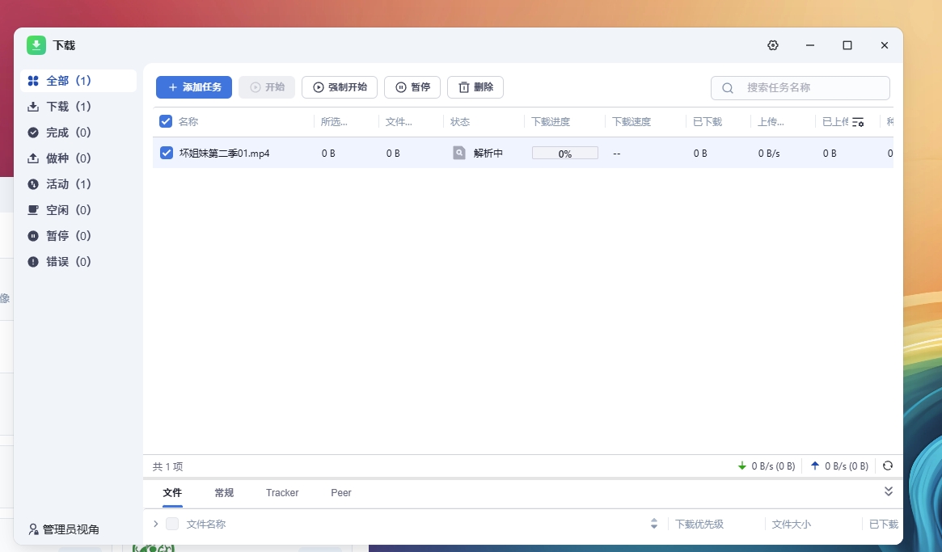Click 删除 button
942x552 pixels.
pos(475,87)
